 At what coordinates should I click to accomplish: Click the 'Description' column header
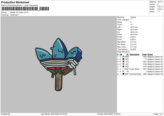(134, 54)
